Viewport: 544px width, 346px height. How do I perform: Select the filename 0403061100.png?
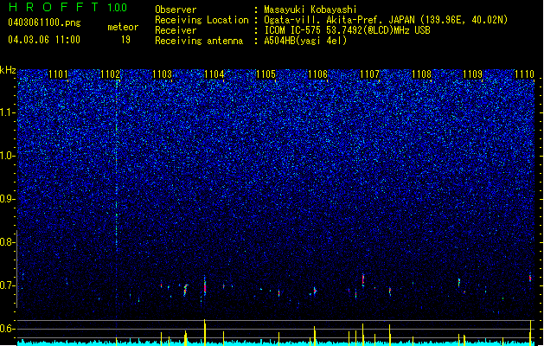[x=44, y=22]
